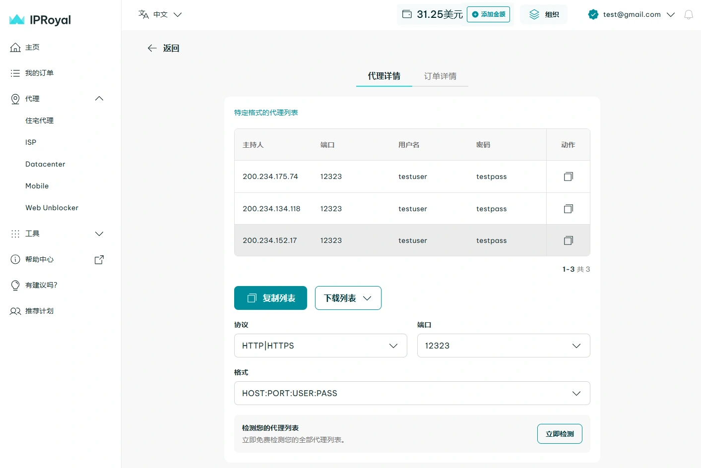Open the notifications bell
This screenshot has width=701, height=468.
(689, 14)
